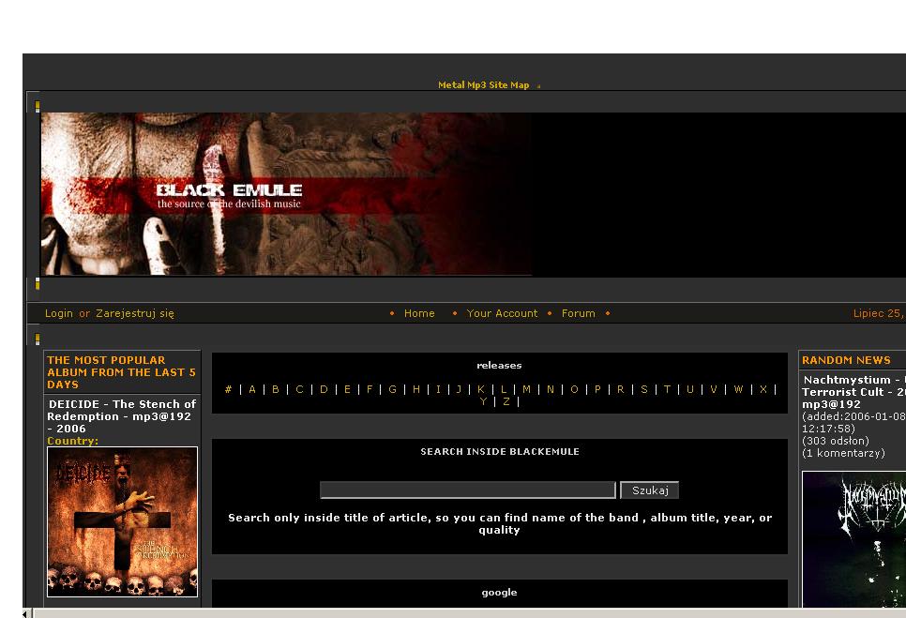This screenshot has height=618, width=906.
Task: Open DEICIDE The Stench of Redemption article
Action: (121, 416)
